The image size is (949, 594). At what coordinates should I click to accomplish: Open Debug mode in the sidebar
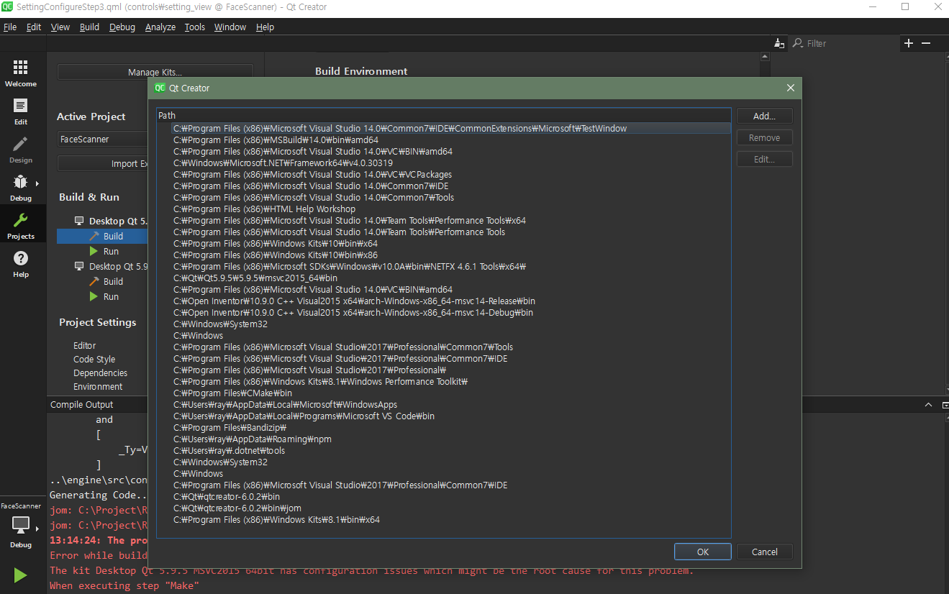pos(21,187)
